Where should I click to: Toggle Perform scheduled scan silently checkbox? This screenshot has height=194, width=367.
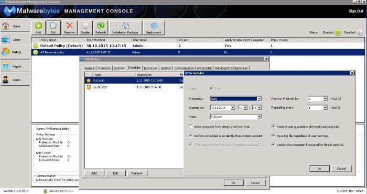(190, 135)
